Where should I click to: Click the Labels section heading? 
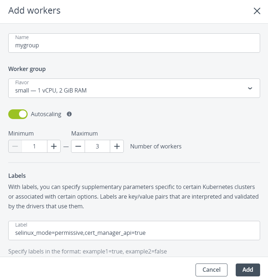pos(17,176)
